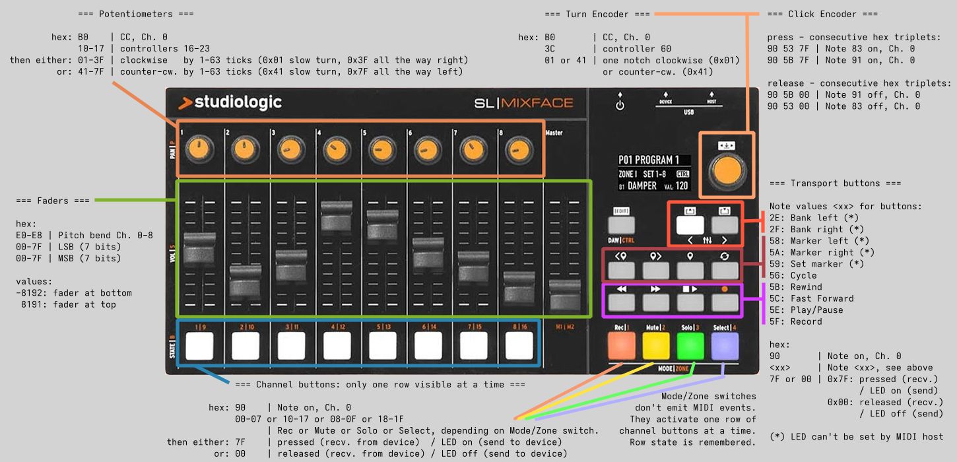Screen dimensions: 957x462
Task: Click the SL MIXFACE product logo
Action: click(x=523, y=103)
